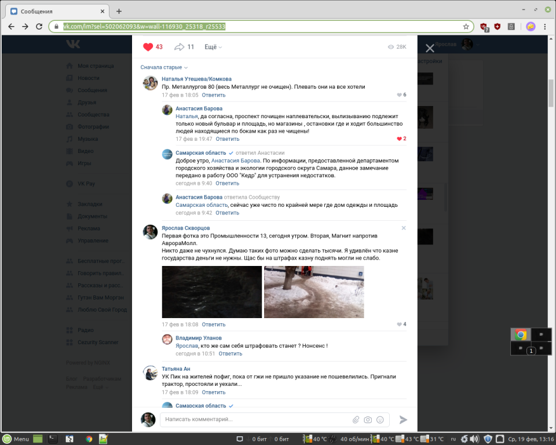
Task: Bookmark this page with the star icon
Action: [x=466, y=26]
